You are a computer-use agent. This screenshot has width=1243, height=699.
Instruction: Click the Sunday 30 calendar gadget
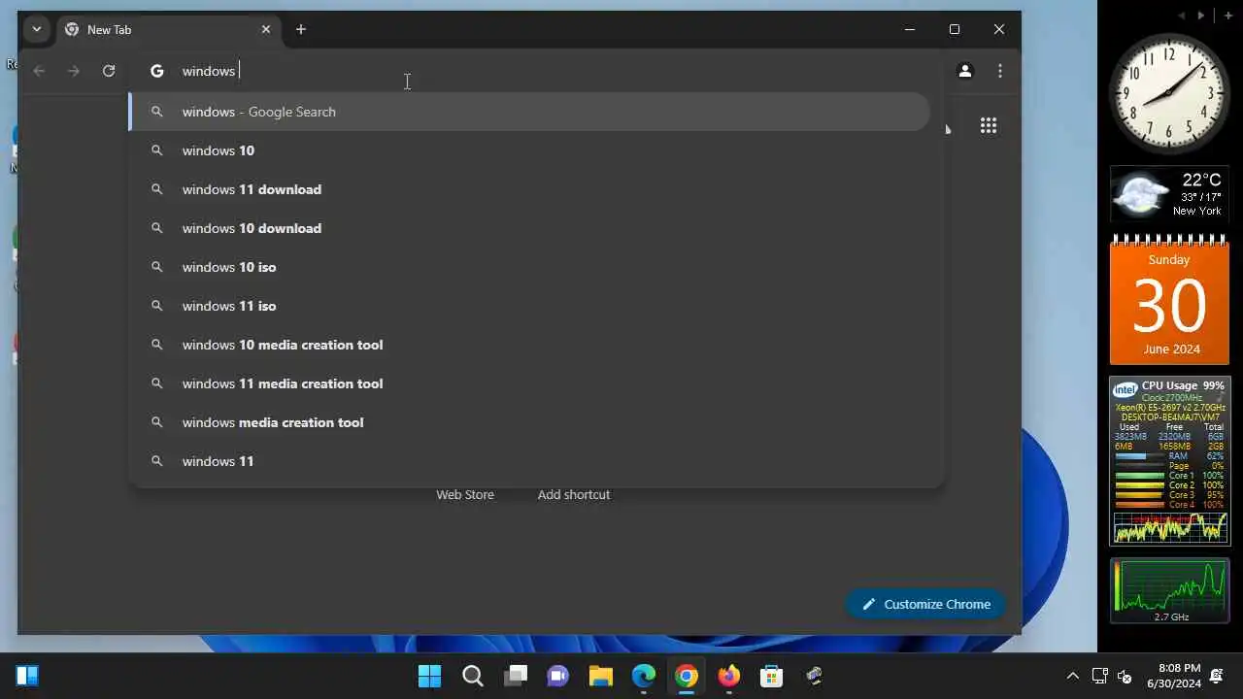point(1169,300)
